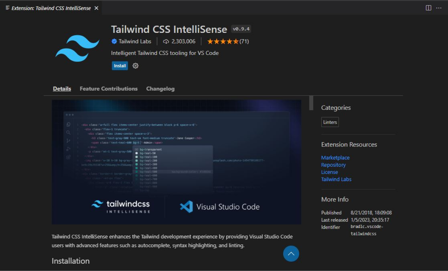Open the editor more actions ellipsis

pos(439,8)
